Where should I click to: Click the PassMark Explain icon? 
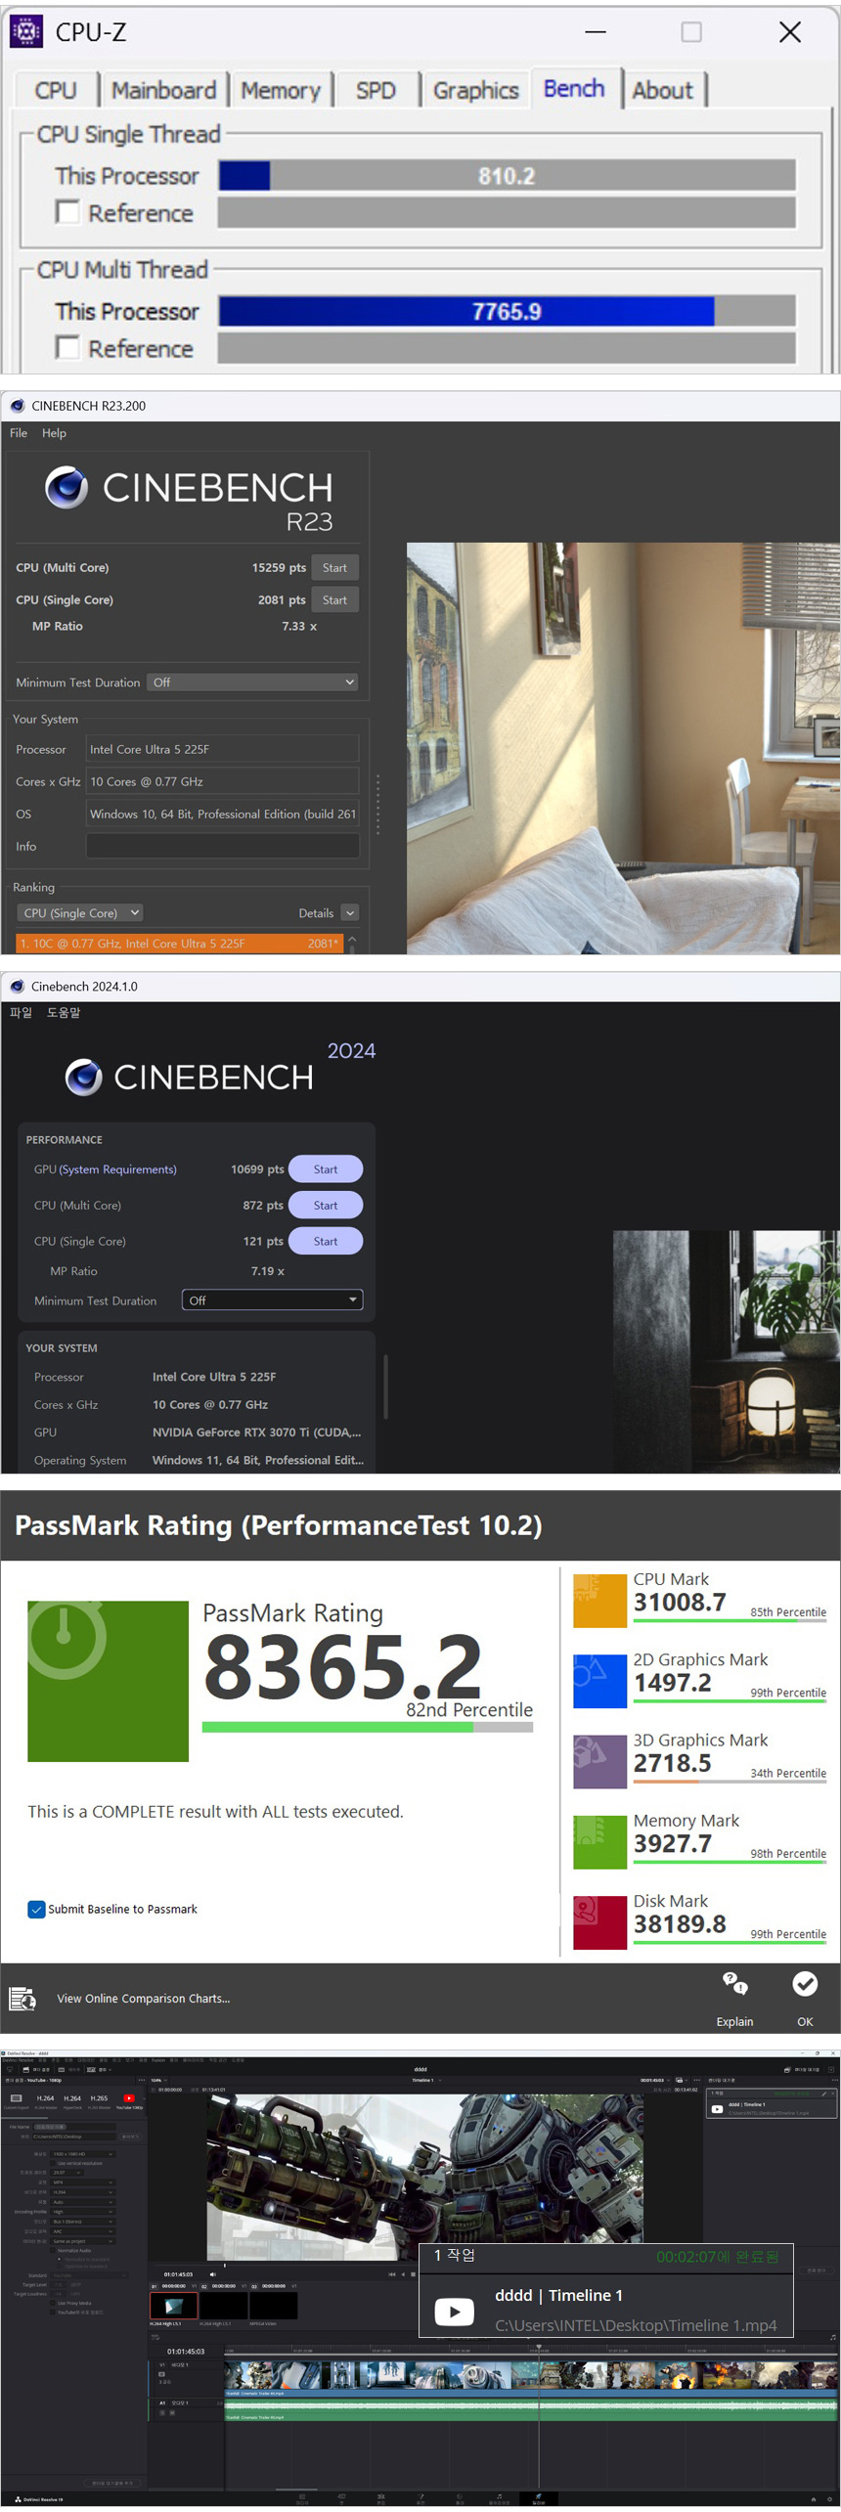(x=734, y=1984)
